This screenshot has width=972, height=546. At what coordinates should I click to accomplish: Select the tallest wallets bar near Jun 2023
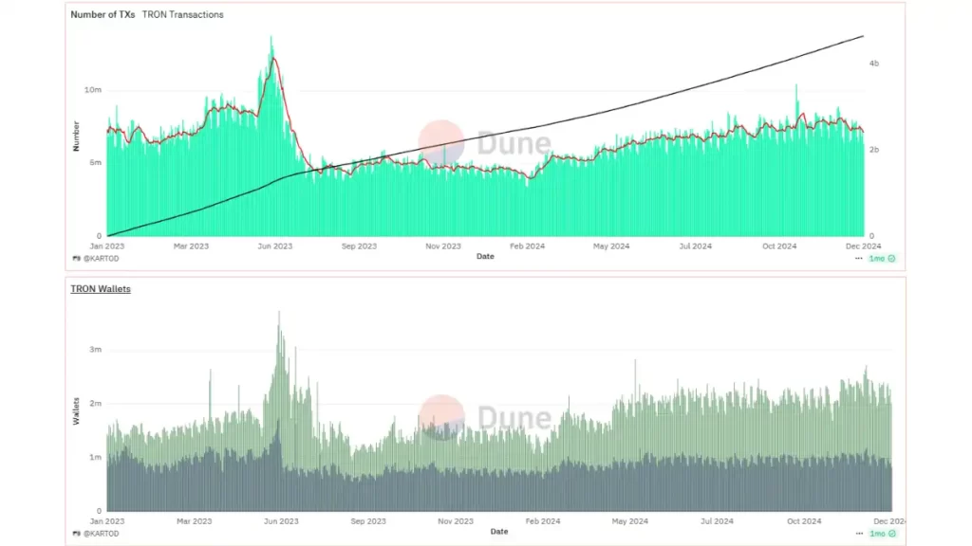pos(279,313)
